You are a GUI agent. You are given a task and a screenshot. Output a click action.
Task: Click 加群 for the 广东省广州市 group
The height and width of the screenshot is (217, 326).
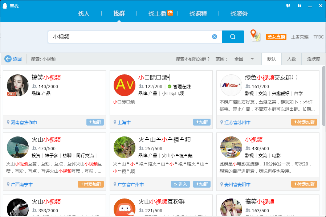pos(202,184)
